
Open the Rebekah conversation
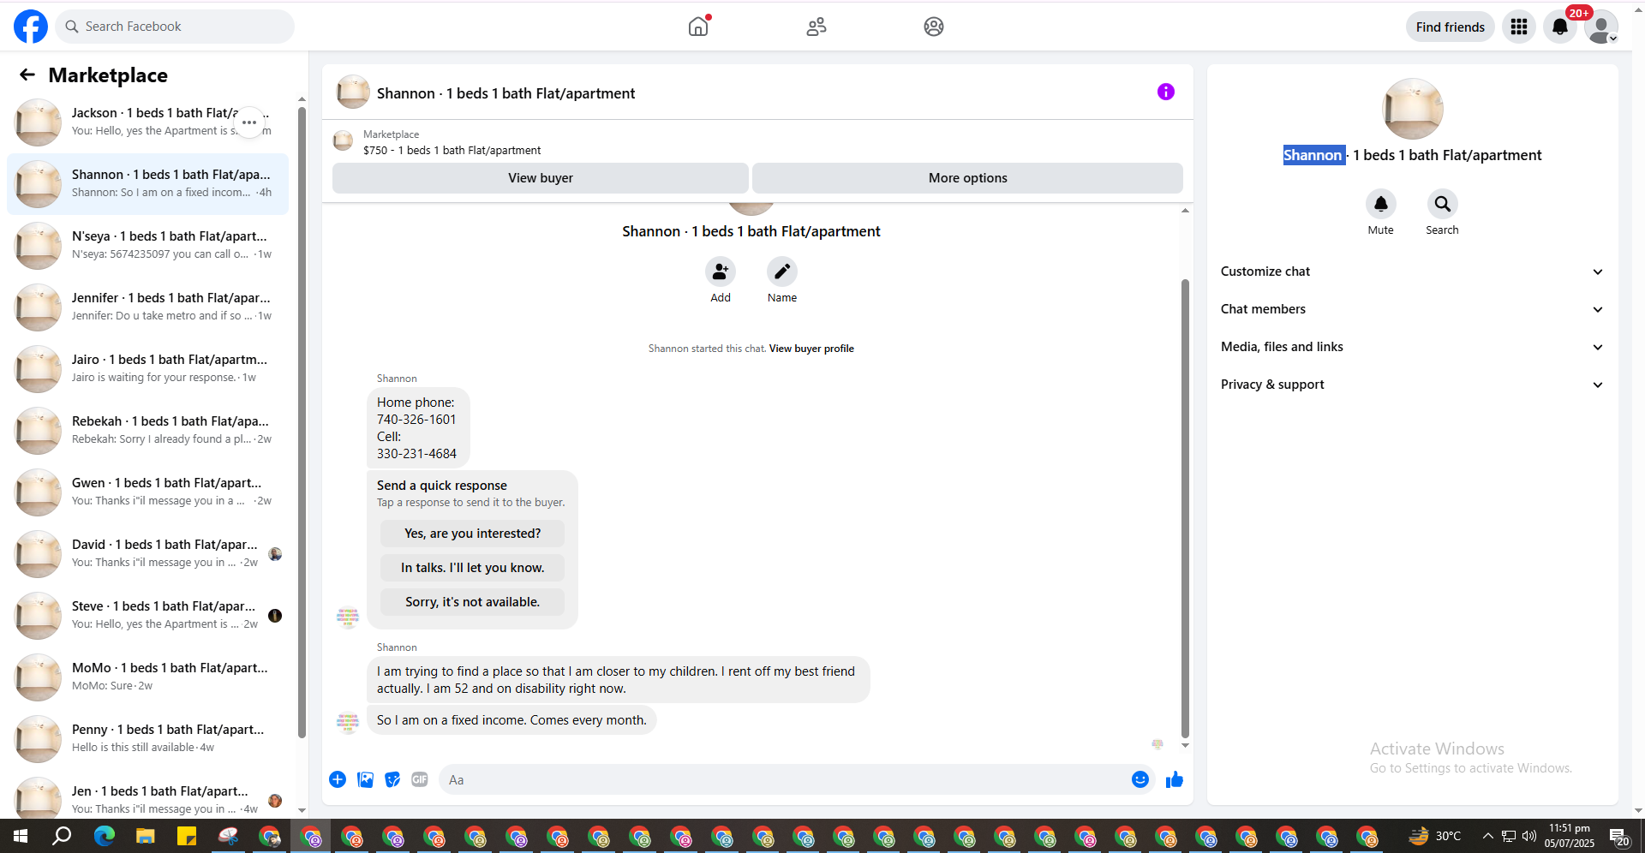point(147,431)
